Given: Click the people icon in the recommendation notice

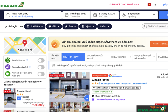Looking at the screenshot, I should [53, 65].
